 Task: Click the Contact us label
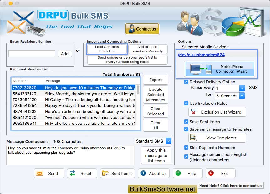pyautogui.click(x=146, y=29)
